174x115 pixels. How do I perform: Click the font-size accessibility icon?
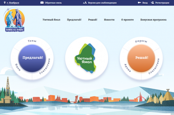click(x=85, y=3)
